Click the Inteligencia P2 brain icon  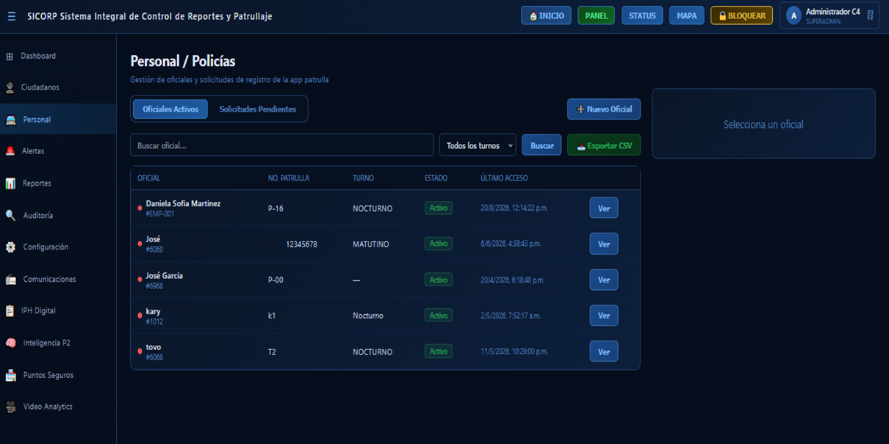coord(10,343)
